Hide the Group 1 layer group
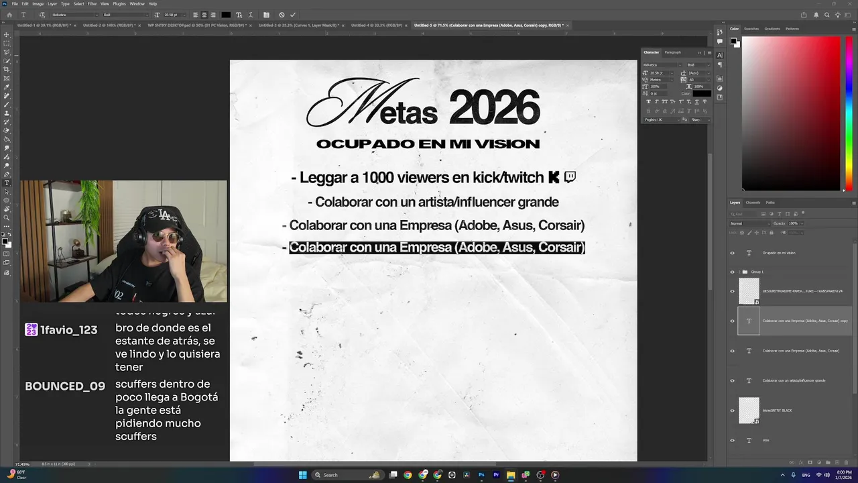858x483 pixels. 732,272
